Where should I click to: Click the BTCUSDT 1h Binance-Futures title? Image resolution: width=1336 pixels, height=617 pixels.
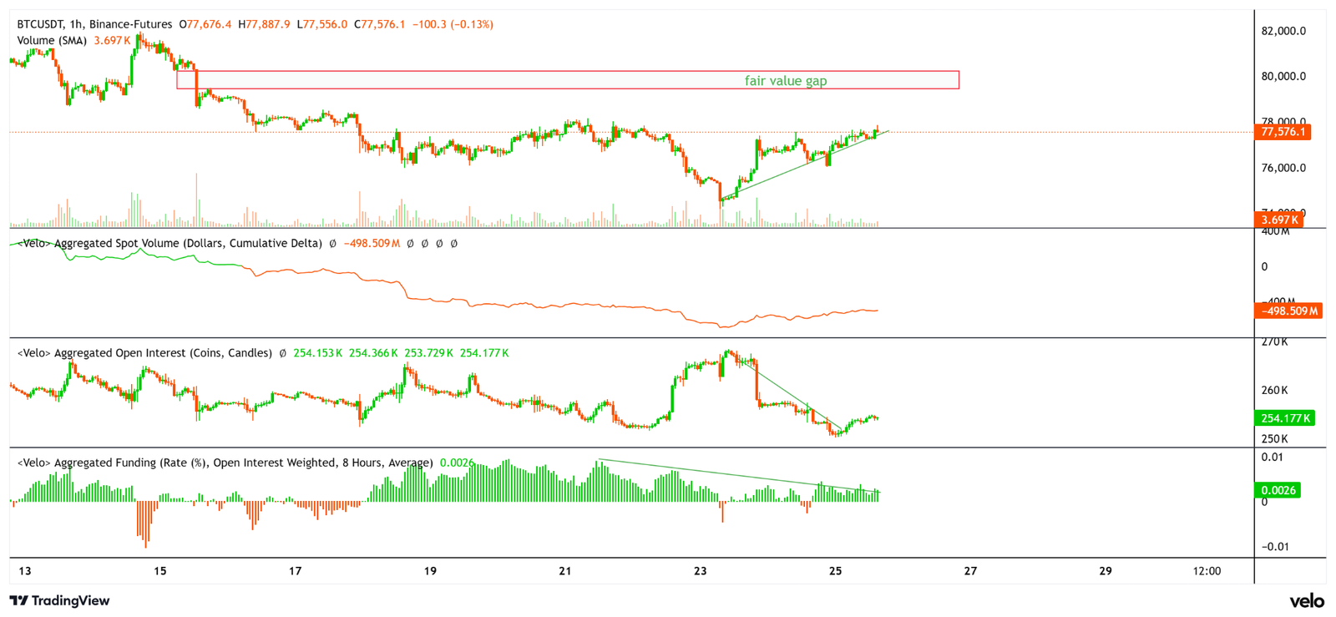[94, 24]
